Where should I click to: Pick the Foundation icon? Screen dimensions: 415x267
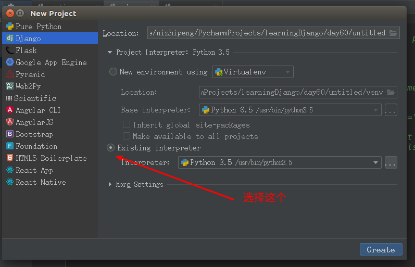tap(10, 146)
